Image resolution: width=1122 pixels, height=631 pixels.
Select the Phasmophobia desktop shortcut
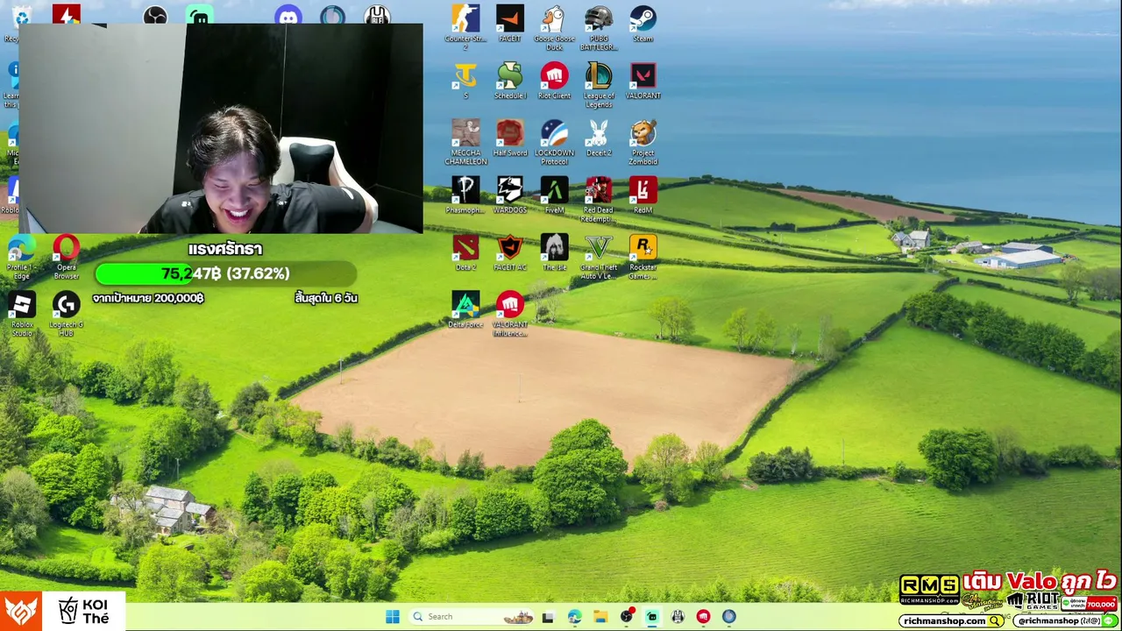465,195
